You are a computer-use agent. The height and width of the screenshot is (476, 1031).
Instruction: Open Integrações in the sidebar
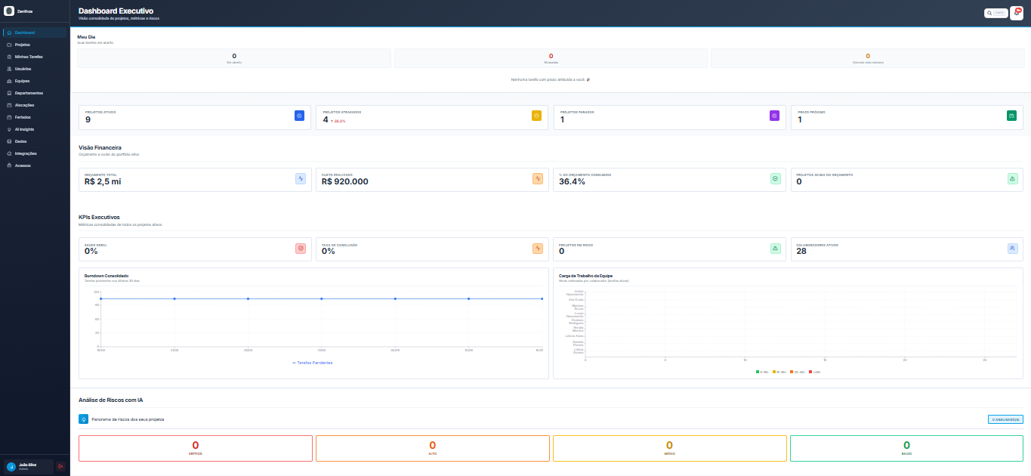click(x=35, y=153)
